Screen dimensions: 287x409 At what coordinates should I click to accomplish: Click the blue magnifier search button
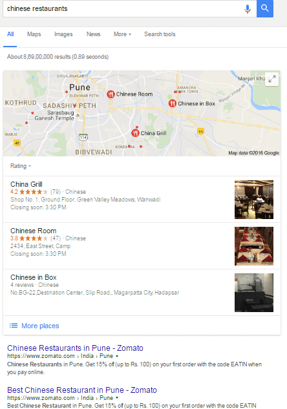tap(265, 8)
